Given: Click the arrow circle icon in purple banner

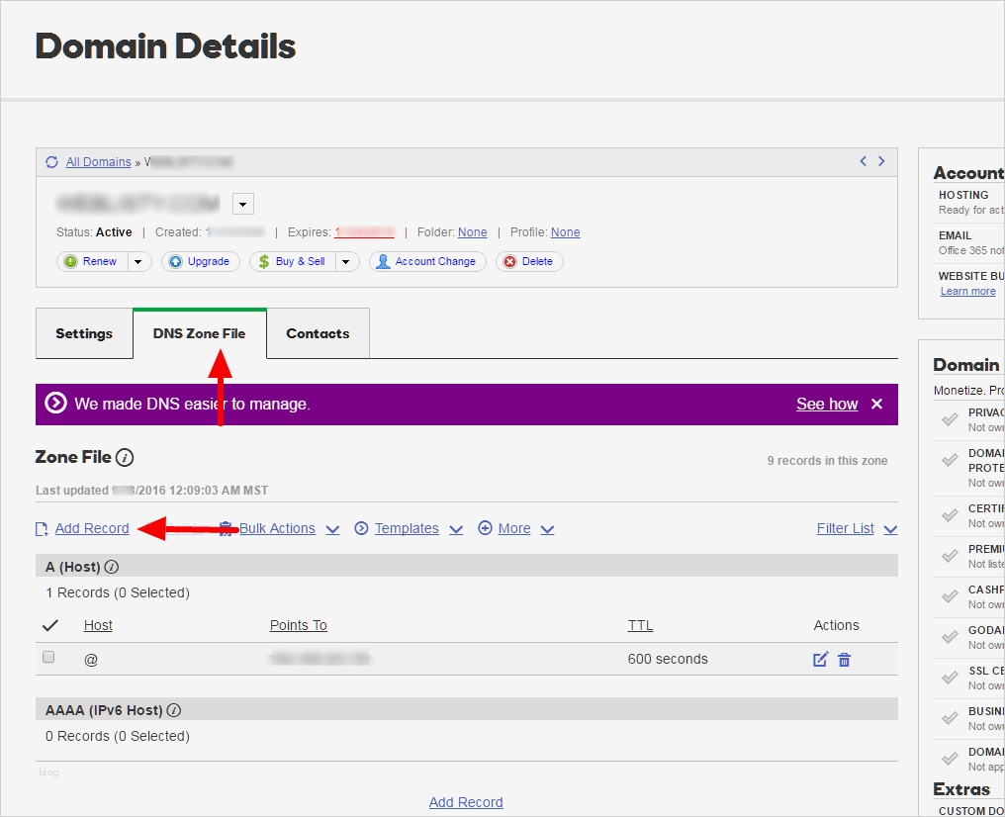Looking at the screenshot, I should point(55,404).
